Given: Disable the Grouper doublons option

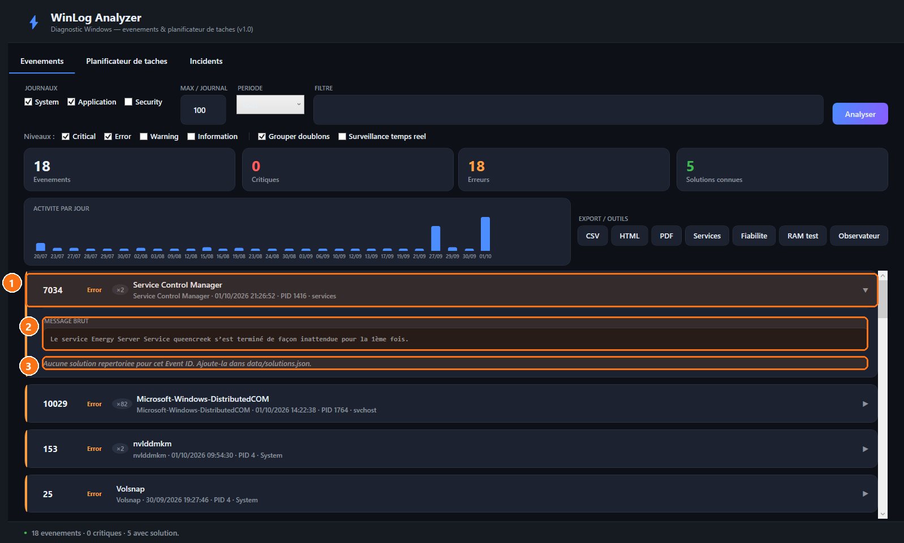Looking at the screenshot, I should (x=262, y=136).
